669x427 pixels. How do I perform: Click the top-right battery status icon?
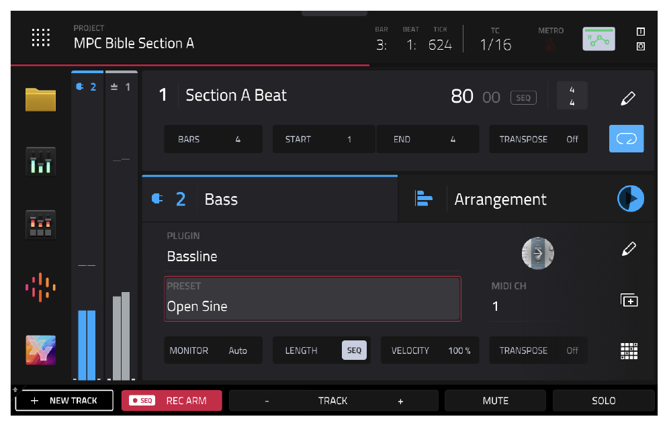tap(640, 32)
